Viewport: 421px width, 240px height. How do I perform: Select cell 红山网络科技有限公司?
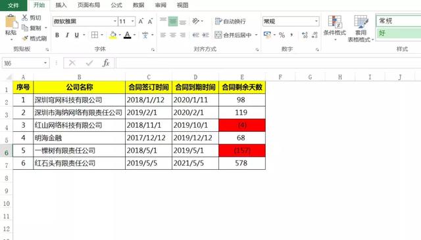point(79,125)
